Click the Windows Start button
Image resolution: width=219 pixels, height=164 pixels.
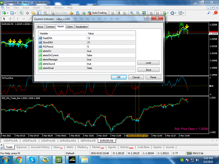(x=6, y=160)
